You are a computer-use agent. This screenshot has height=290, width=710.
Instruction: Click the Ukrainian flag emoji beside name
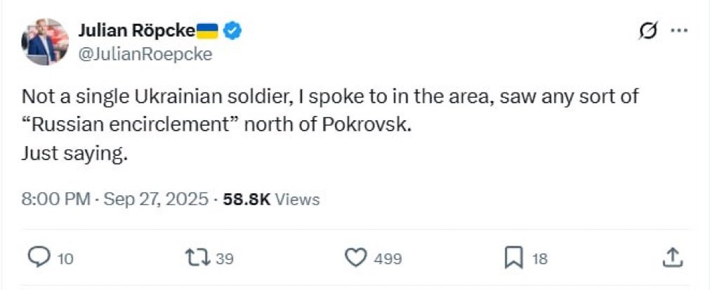click(x=207, y=30)
